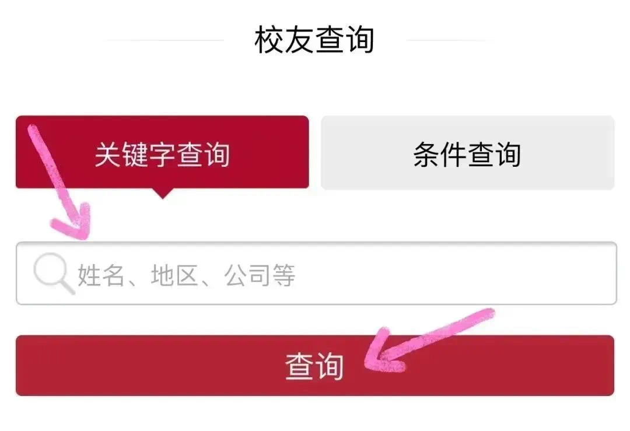Click the 校友查询 page title
Viewport: 630px width, 431px height.
(314, 39)
